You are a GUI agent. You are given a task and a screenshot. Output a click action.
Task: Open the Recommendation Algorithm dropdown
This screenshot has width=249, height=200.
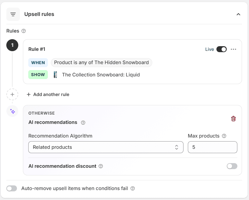click(x=106, y=147)
